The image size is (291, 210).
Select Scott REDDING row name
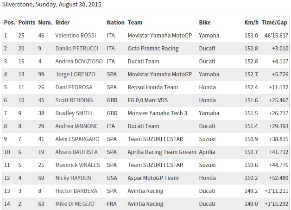click(x=74, y=100)
